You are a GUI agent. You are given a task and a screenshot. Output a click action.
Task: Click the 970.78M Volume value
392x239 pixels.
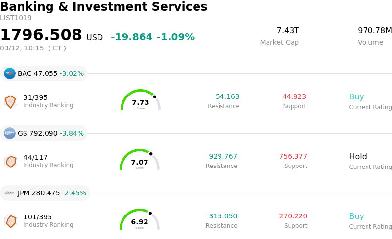[374, 31]
